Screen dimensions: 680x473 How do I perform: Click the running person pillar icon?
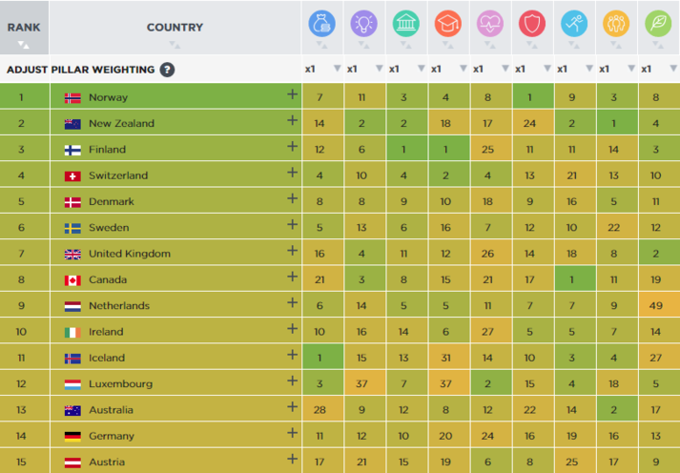pos(573,23)
